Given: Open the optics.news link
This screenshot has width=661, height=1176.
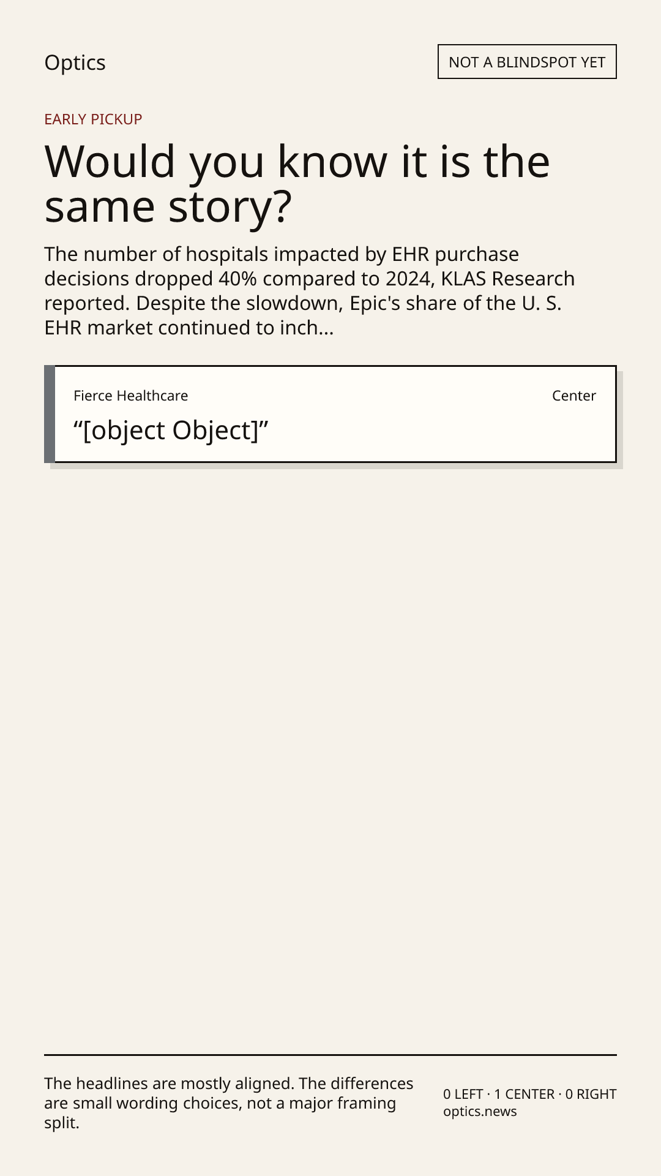Looking at the screenshot, I should pos(480,1112).
